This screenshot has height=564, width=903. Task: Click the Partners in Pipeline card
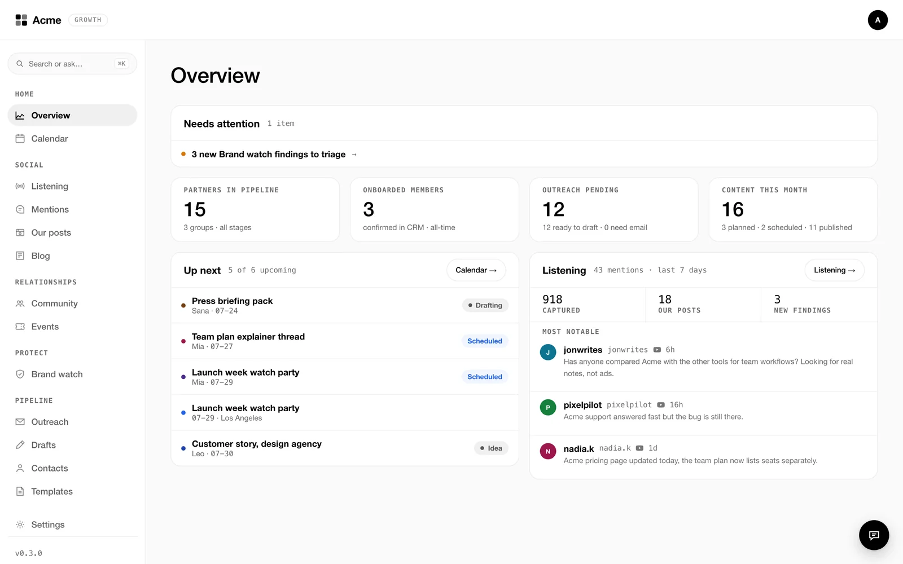click(255, 210)
